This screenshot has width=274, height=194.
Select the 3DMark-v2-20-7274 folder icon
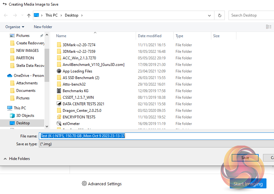click(59, 45)
